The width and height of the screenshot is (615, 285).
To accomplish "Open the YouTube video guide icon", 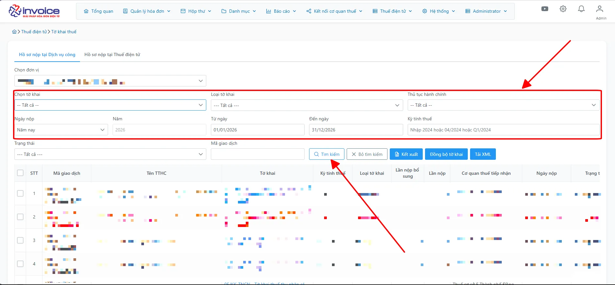I will [x=545, y=9].
